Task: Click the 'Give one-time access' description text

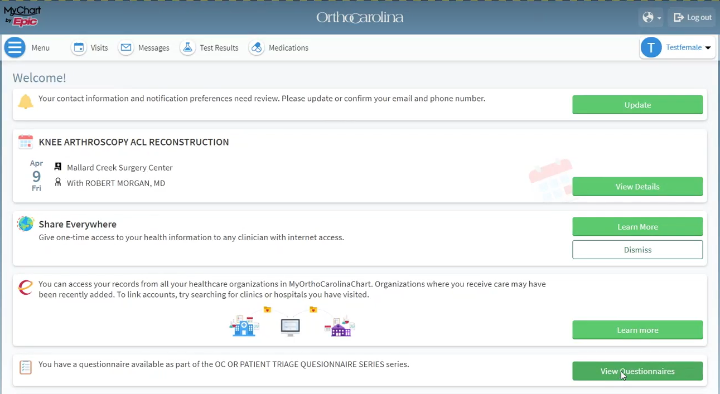Action: tap(191, 237)
